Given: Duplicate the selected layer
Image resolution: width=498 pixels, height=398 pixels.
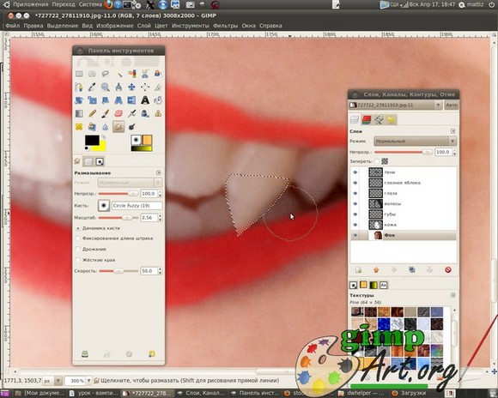Looking at the screenshot, I should pos(412,270).
